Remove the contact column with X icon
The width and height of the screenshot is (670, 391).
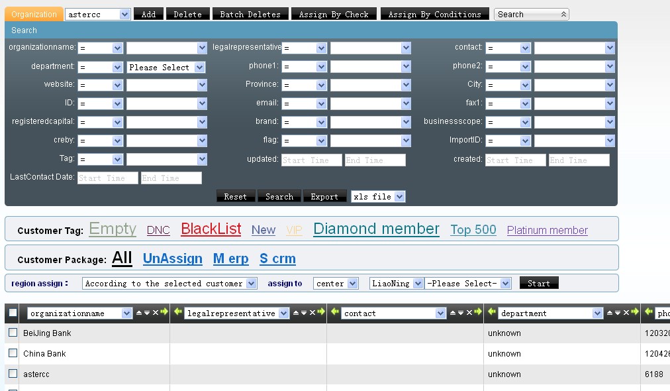coord(469,313)
